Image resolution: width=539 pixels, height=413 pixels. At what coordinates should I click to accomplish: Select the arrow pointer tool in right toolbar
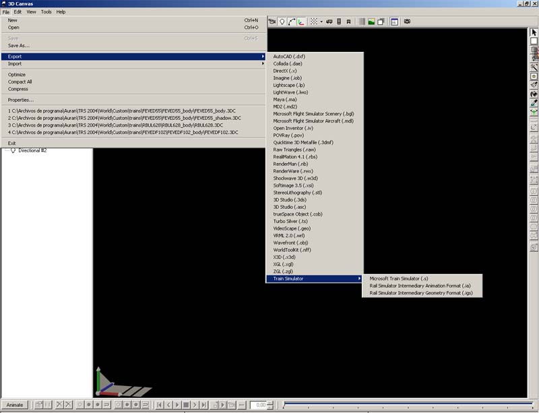click(534, 32)
